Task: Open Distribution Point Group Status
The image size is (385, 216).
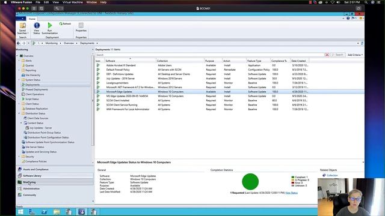Action: (x=44, y=133)
